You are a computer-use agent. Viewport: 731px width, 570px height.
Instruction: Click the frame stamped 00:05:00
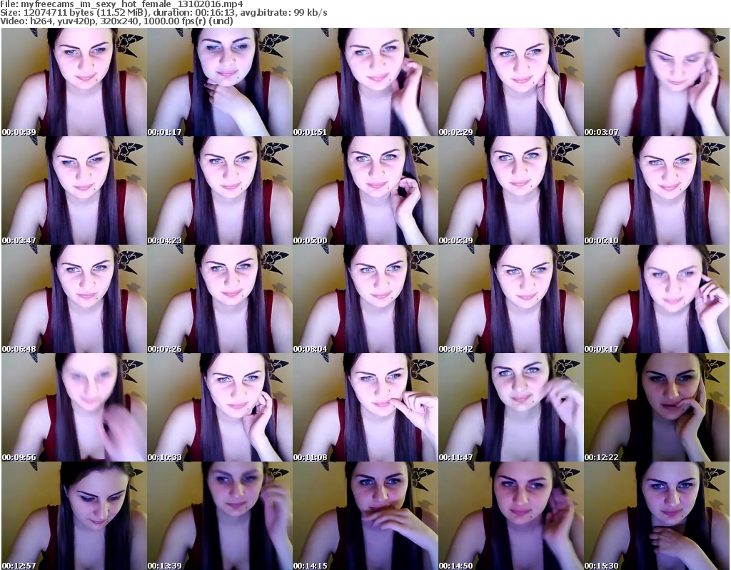(x=365, y=190)
